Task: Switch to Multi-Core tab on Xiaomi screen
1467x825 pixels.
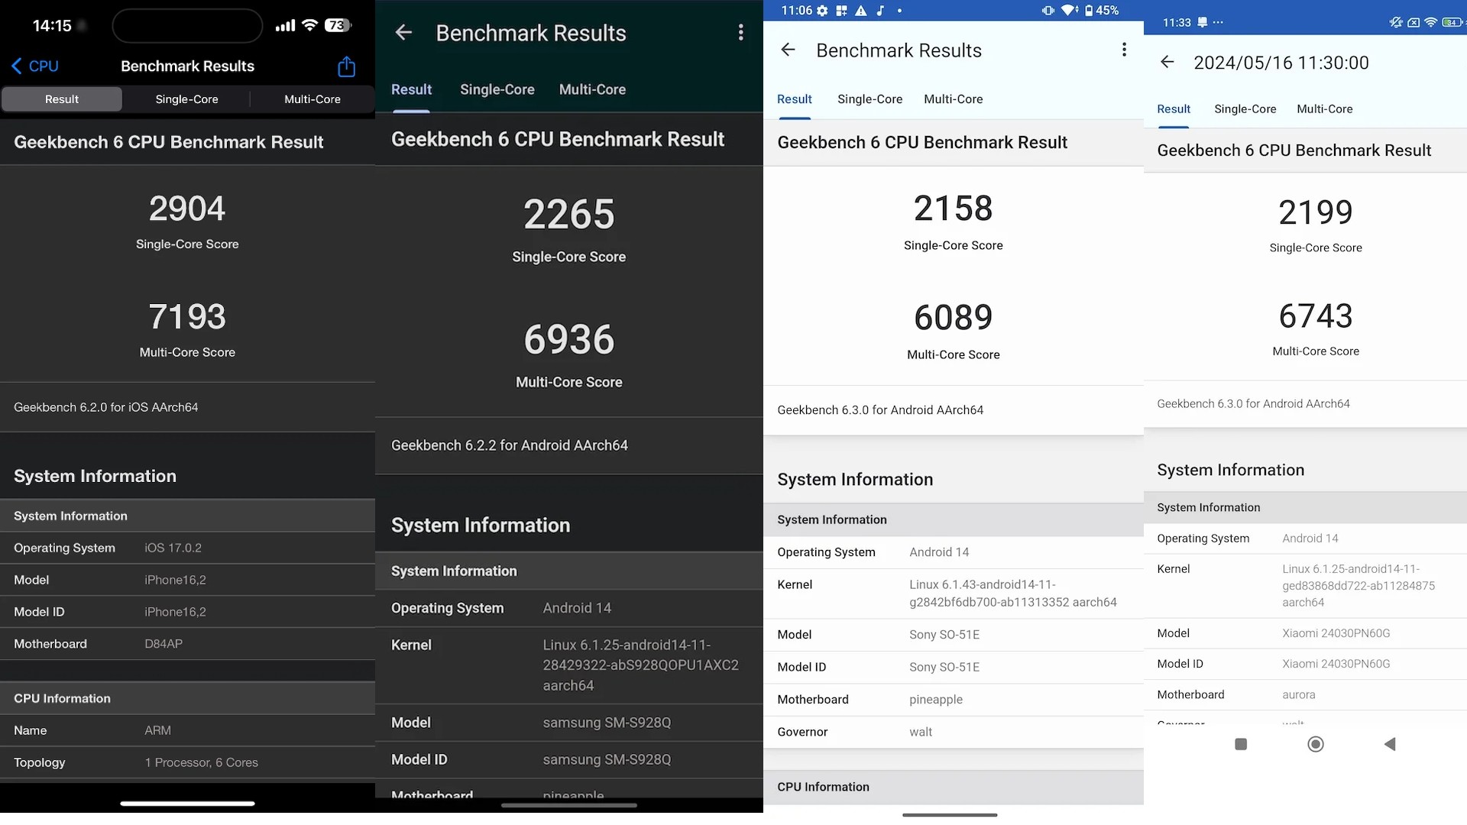Action: [1324, 109]
